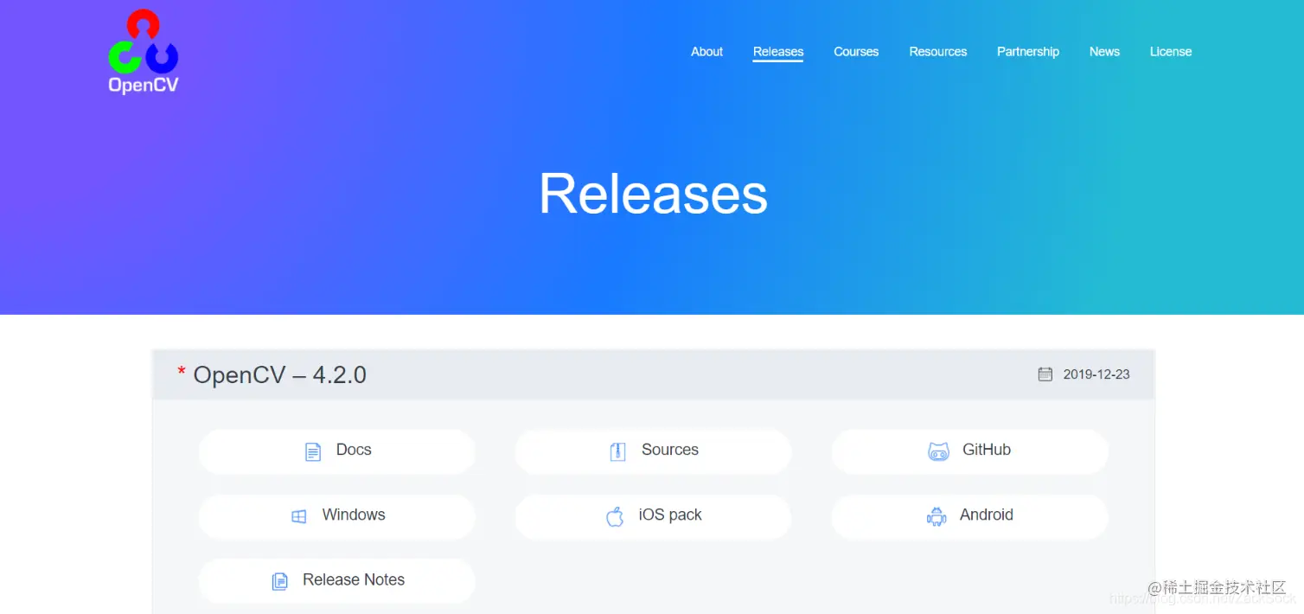Download the Android package
This screenshot has width=1304, height=614.
click(x=970, y=516)
